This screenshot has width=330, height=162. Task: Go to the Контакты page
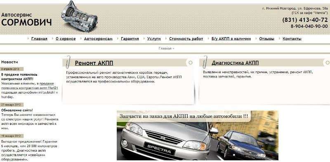coord(292,39)
